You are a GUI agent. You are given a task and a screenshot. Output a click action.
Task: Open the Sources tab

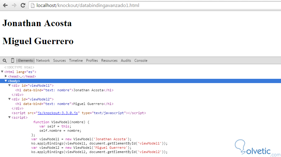[60, 61]
